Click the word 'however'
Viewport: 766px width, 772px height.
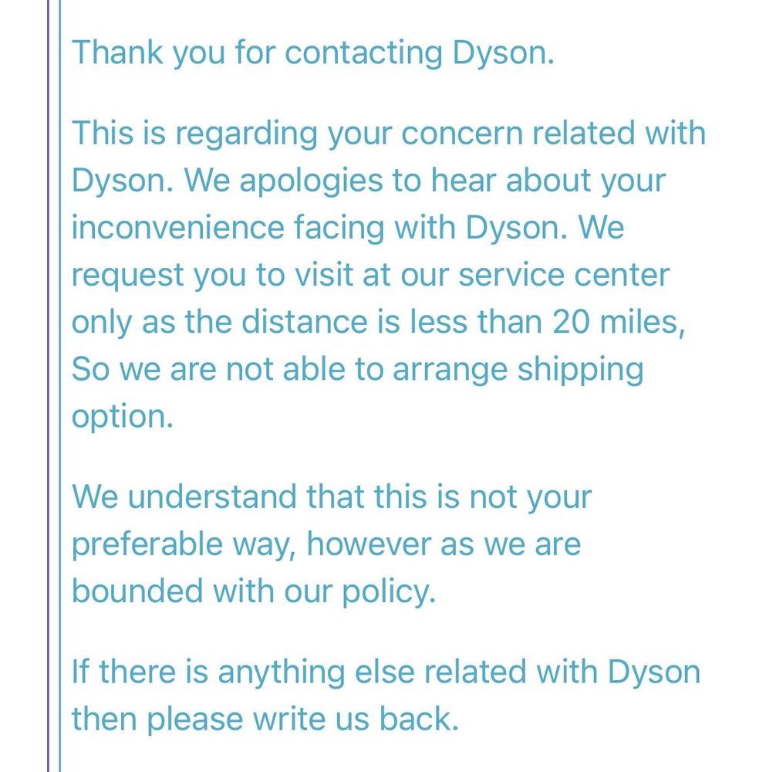[x=369, y=543]
